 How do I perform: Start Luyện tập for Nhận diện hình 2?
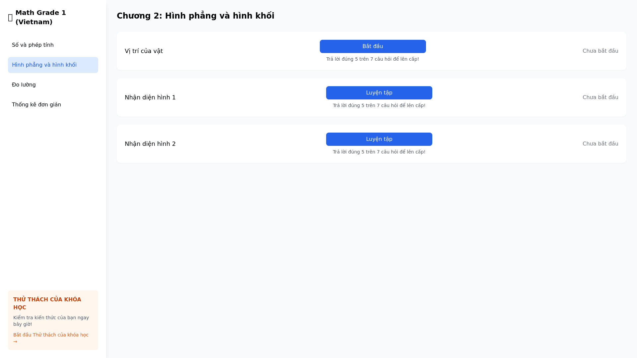(379, 139)
